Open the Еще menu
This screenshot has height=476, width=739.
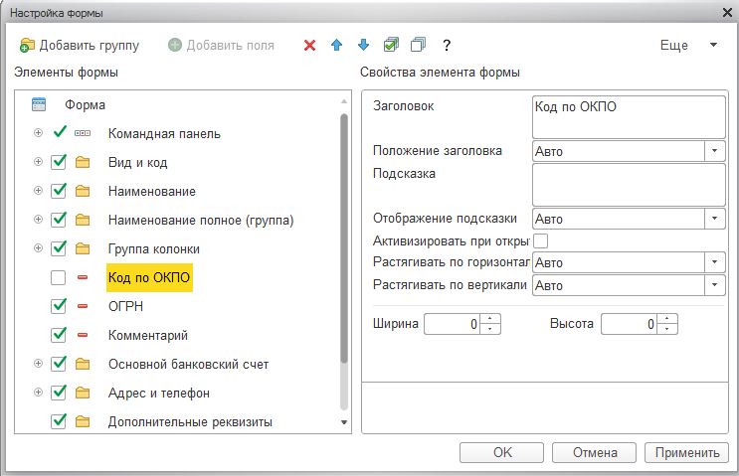(x=688, y=45)
